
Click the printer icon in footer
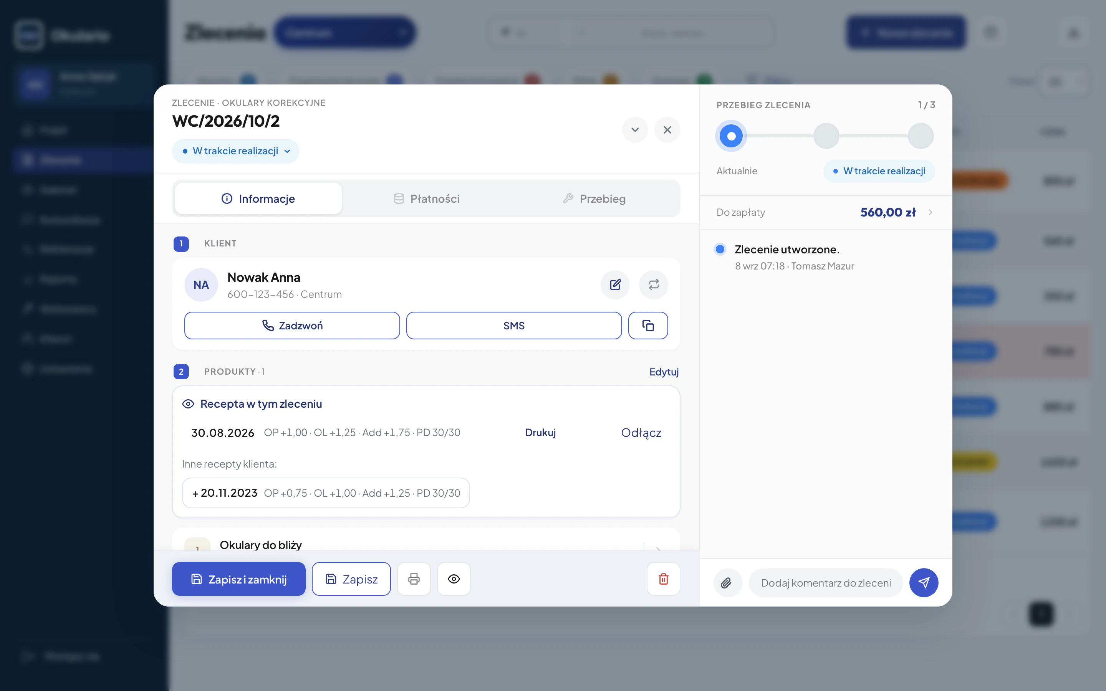(414, 579)
